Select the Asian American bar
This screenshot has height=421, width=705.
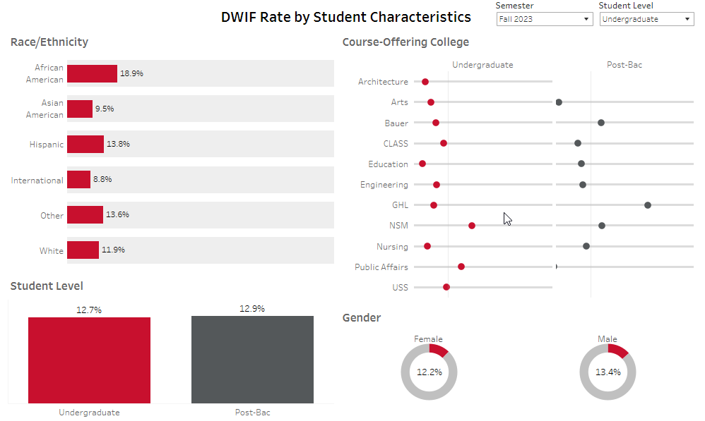click(x=80, y=109)
